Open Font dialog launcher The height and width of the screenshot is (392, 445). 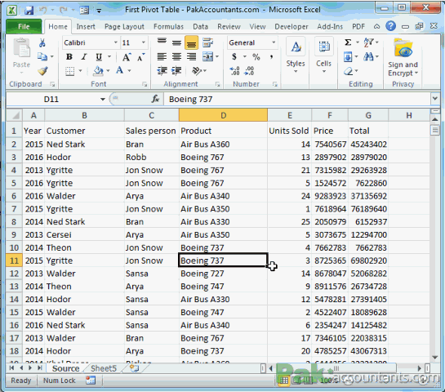click(x=145, y=84)
